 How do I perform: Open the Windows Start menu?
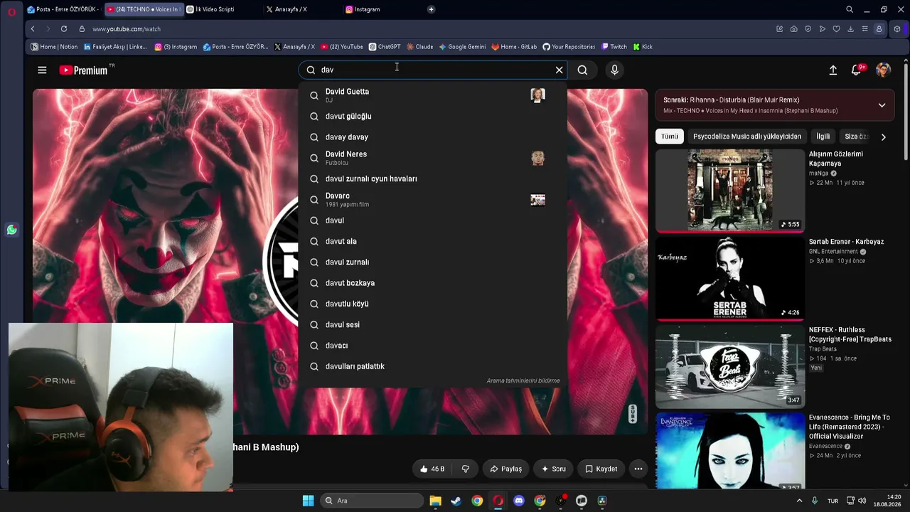tap(308, 501)
